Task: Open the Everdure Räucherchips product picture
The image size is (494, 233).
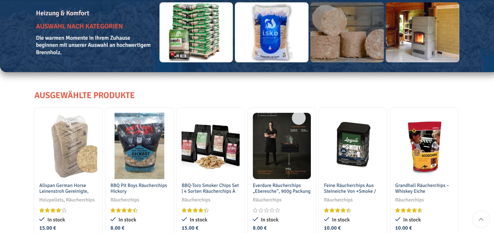Action: [x=282, y=146]
